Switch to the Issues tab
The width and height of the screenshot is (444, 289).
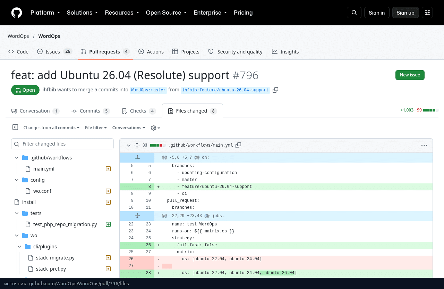54,51
